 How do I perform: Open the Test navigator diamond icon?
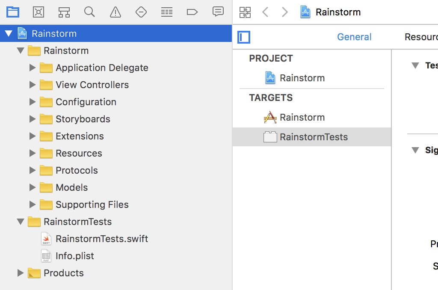(x=141, y=12)
